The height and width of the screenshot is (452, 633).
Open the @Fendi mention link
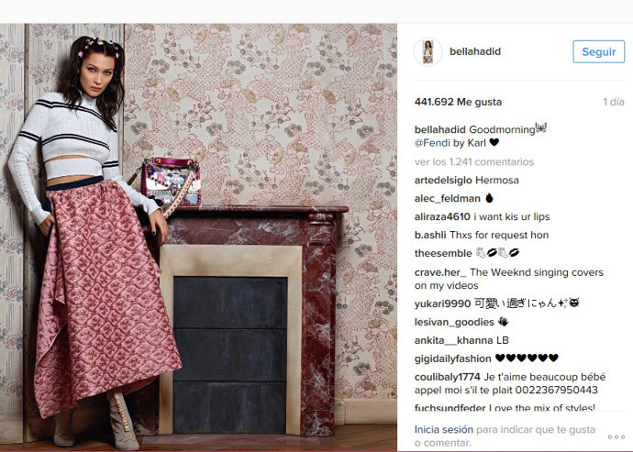pos(432,143)
